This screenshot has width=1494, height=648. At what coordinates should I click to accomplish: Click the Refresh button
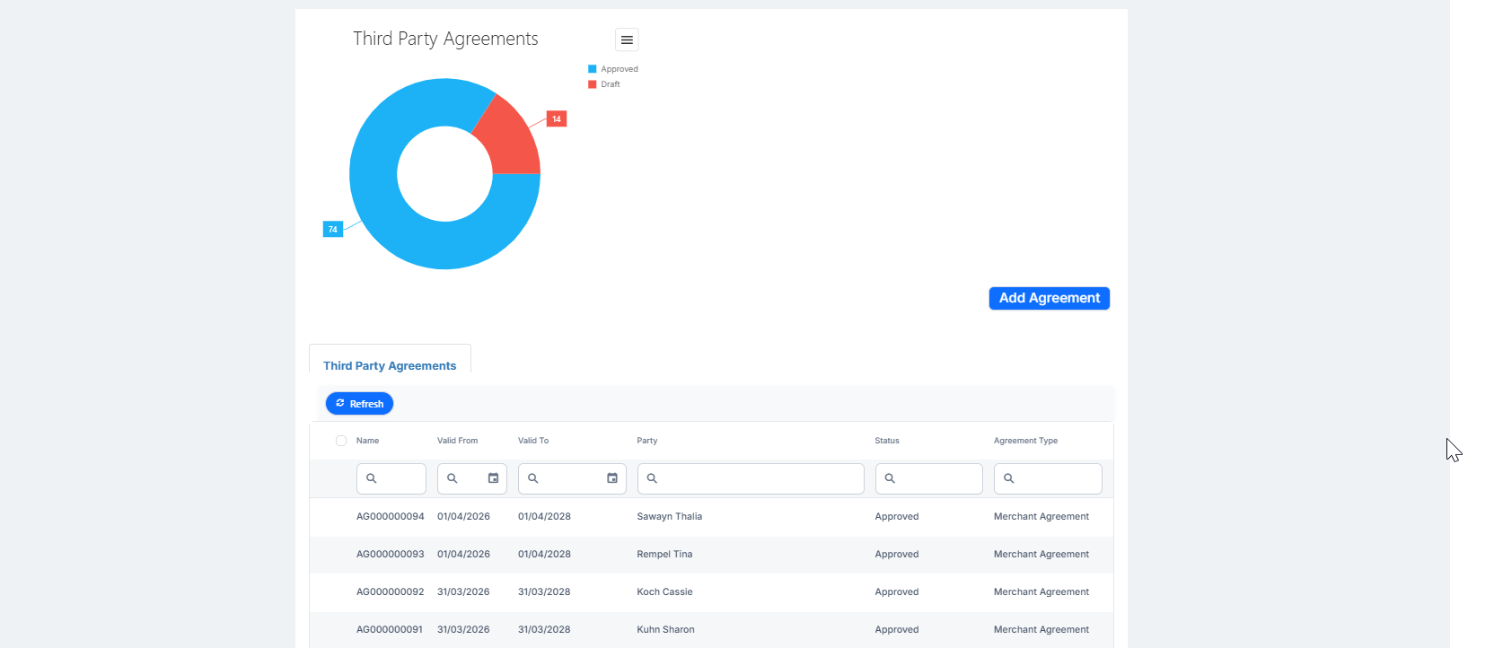pos(359,404)
